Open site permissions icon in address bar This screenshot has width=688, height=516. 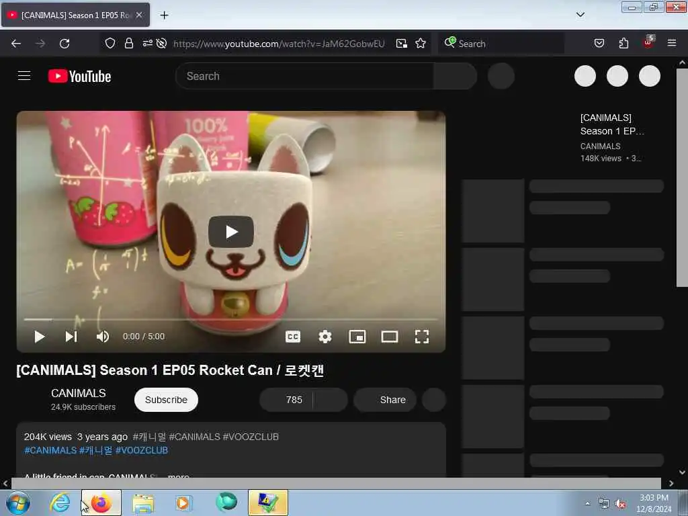click(147, 43)
